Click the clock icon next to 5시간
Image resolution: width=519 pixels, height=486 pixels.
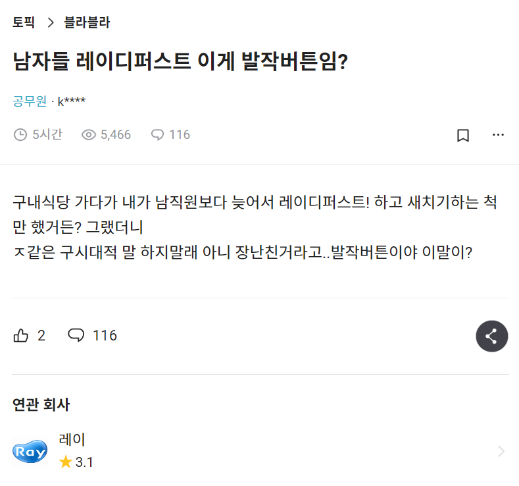(x=20, y=135)
